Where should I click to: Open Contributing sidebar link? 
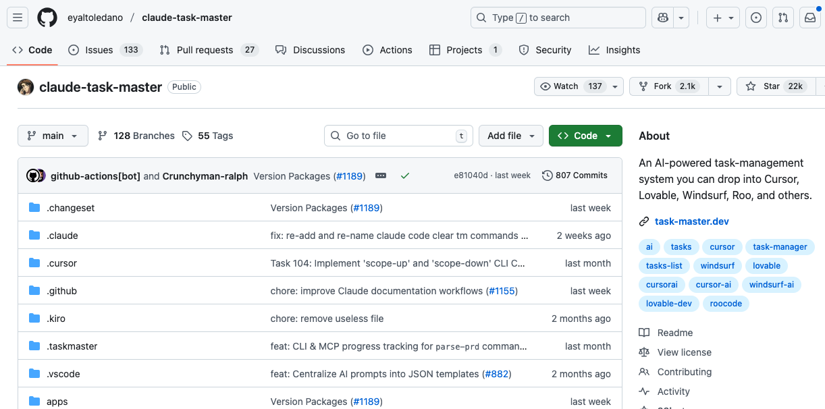pos(675,372)
